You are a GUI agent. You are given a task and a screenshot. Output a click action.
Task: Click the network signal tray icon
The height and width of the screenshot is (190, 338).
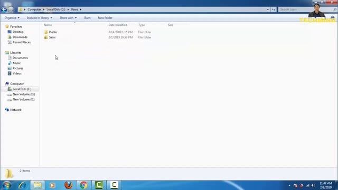tap(307, 185)
